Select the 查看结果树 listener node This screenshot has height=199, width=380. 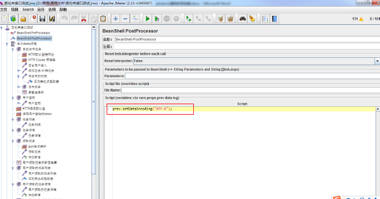[x=36, y=93]
